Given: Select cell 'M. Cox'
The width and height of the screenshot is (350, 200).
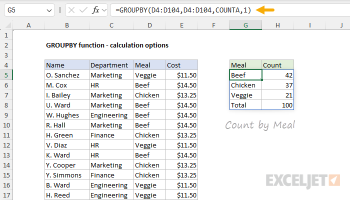Looking at the screenshot, I should click(67, 85).
